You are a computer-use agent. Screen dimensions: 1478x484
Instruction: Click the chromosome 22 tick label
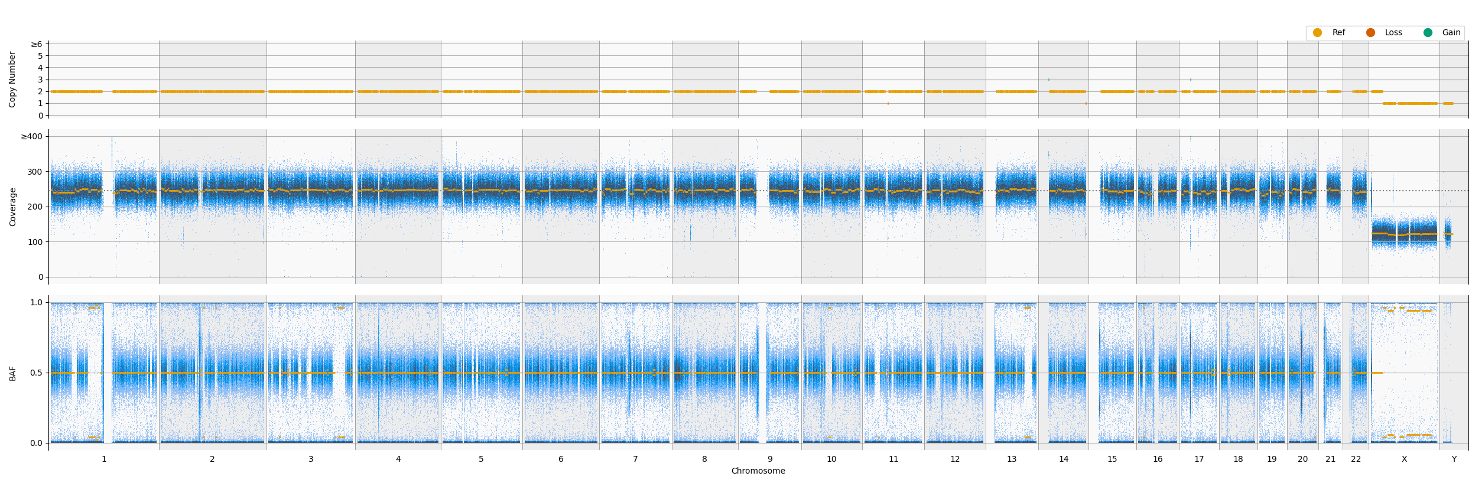coord(1355,459)
